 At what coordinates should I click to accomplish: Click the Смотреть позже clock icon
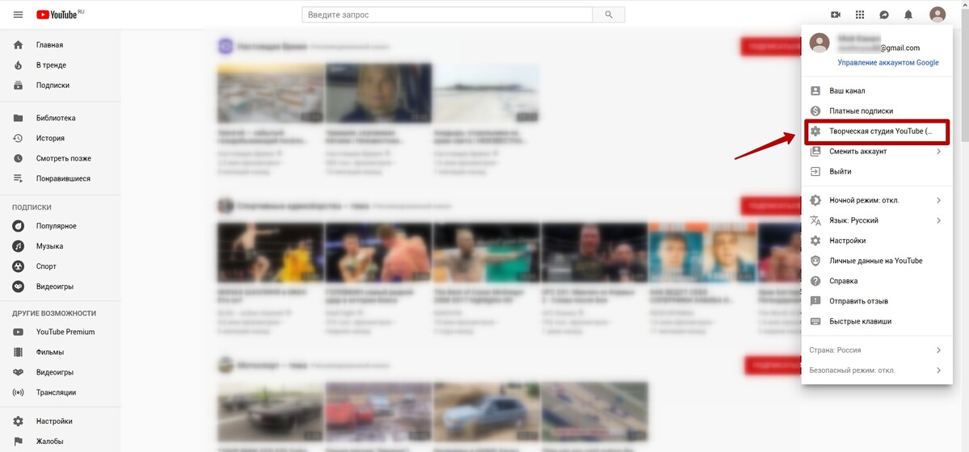[18, 158]
